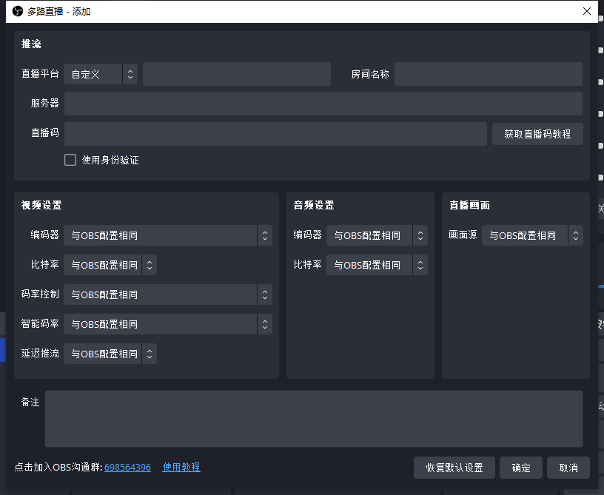Confirm with the 确定 button
Screen dimensions: 604x495
(x=521, y=468)
